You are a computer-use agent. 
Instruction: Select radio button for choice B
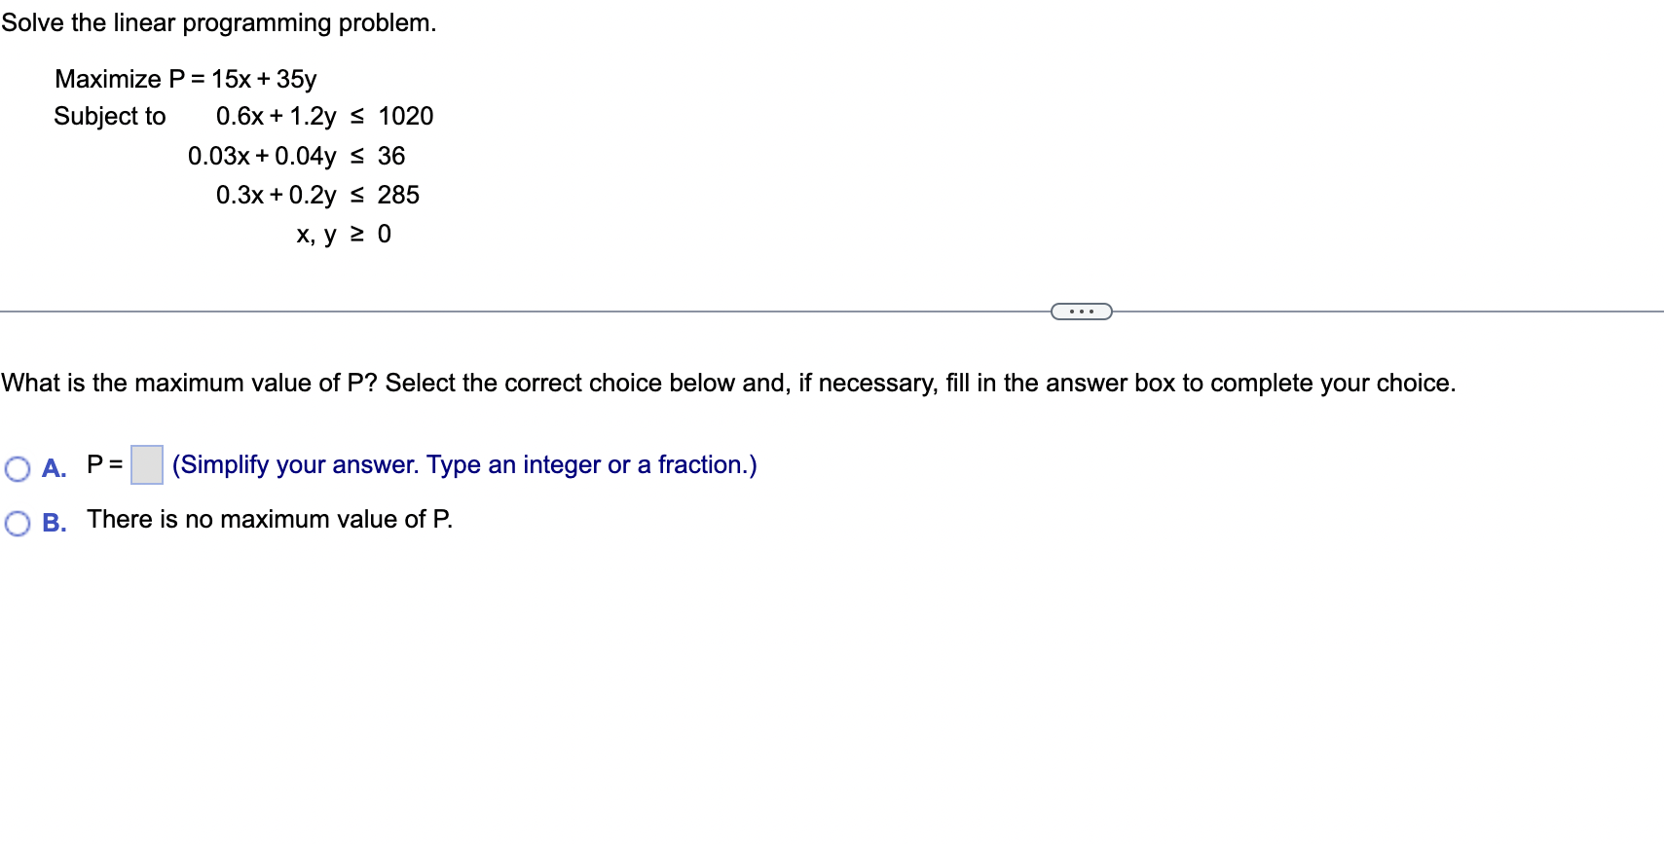(17, 523)
